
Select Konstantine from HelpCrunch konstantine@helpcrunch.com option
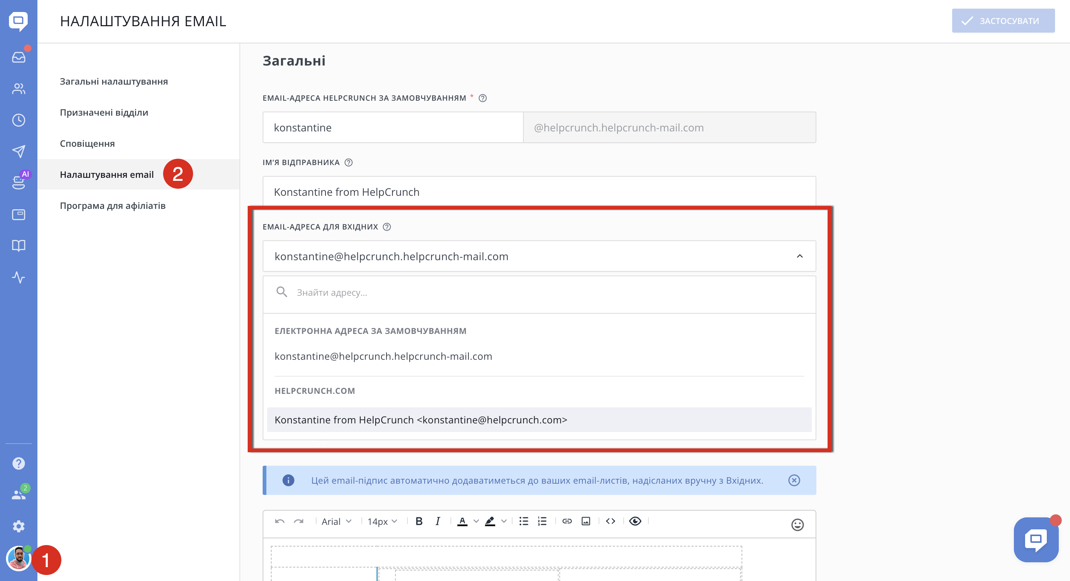coord(539,420)
